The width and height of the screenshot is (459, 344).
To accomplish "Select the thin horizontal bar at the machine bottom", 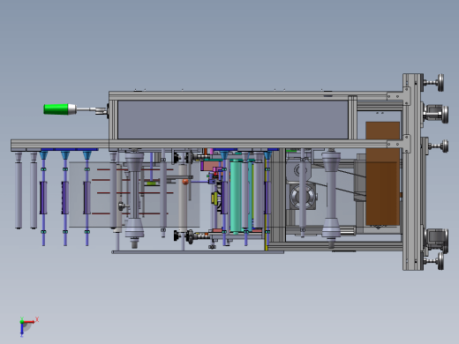I will 198,252.
